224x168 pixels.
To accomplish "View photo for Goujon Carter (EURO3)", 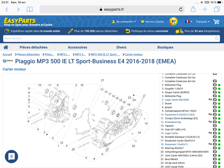I will tap(215, 92).
